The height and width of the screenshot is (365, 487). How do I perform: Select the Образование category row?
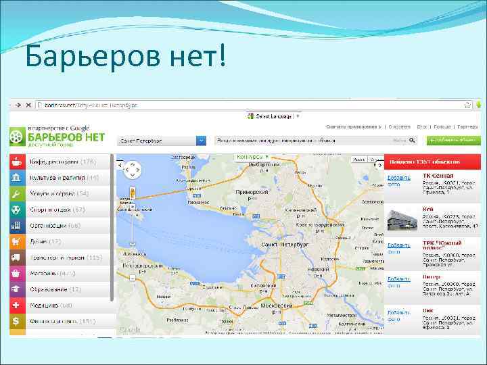[60, 289]
